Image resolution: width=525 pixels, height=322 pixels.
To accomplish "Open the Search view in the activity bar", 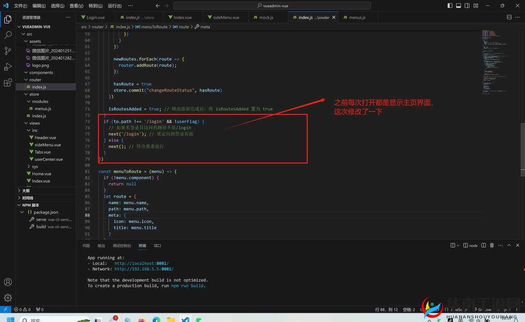I will tap(8, 35).
